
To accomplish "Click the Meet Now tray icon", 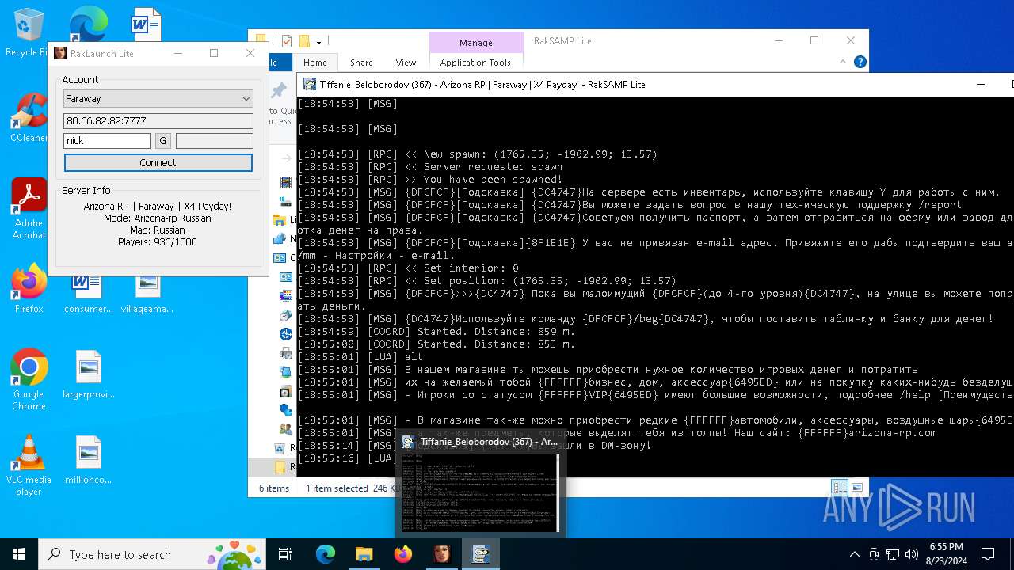I will (x=874, y=554).
